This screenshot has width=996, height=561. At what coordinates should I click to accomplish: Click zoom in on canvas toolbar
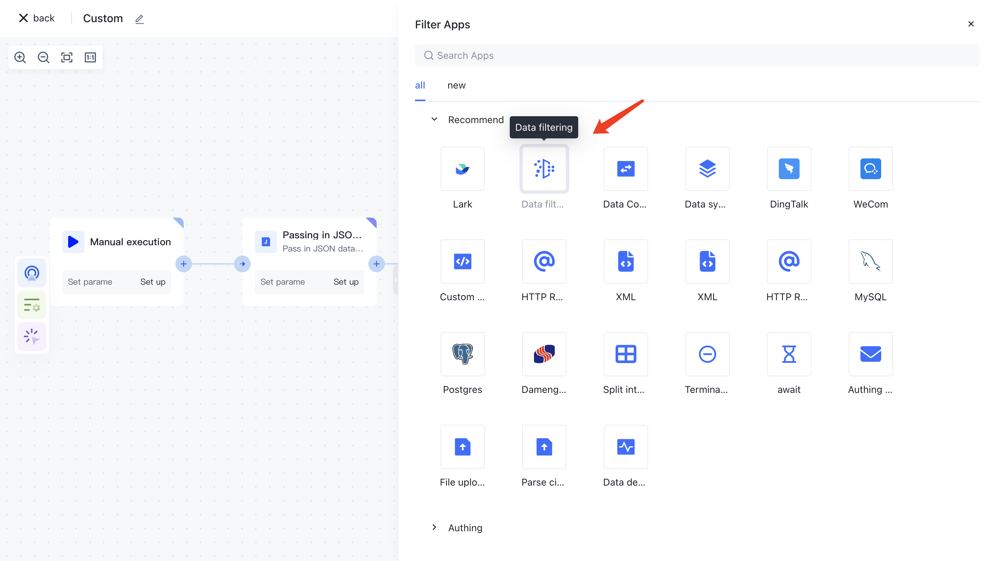(x=20, y=58)
